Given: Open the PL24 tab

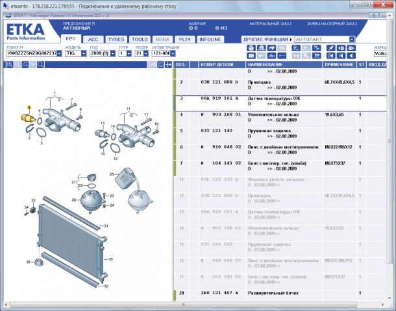Looking at the screenshot, I should (184, 40).
